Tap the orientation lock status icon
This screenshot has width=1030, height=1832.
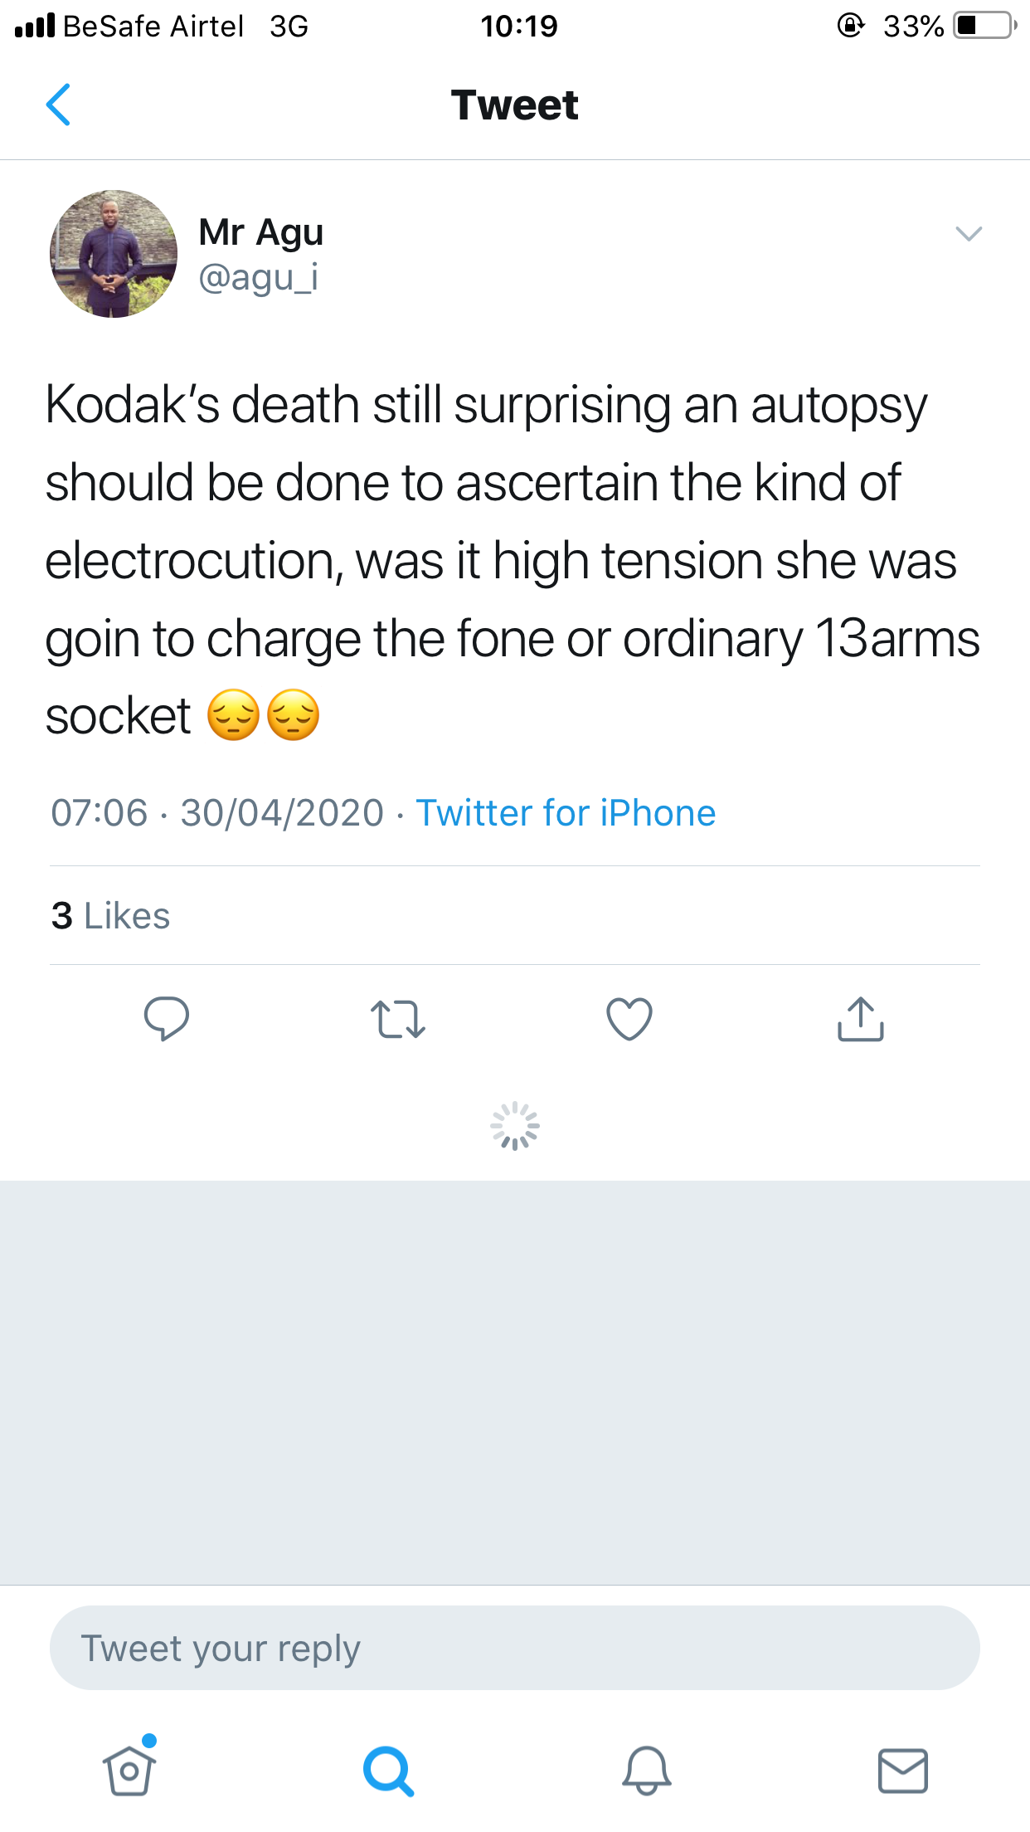click(851, 26)
